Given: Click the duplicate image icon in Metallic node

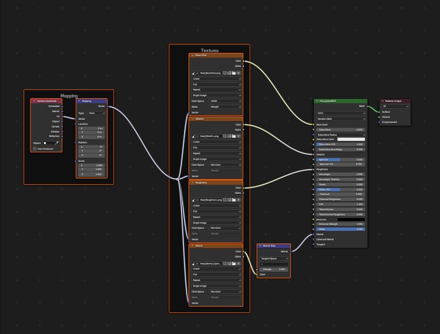Looking at the screenshot, I should click(229, 136).
